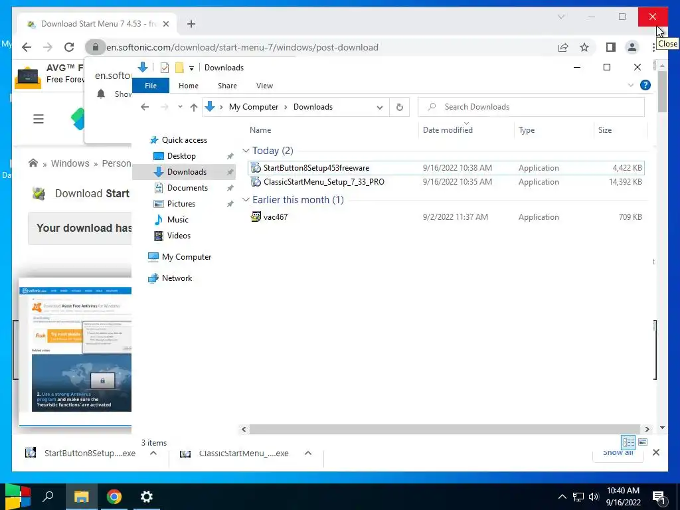This screenshot has width=680, height=510.
Task: Open the View ribbon tab
Action: click(x=264, y=86)
